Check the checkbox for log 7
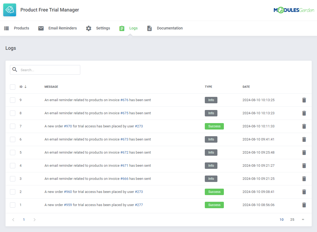Screen dimensions: 317x232 coord(13,126)
